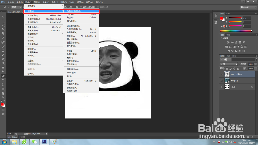
Task: Click 应用图像(Y) menu entry
Action: click(x=44, y=52)
